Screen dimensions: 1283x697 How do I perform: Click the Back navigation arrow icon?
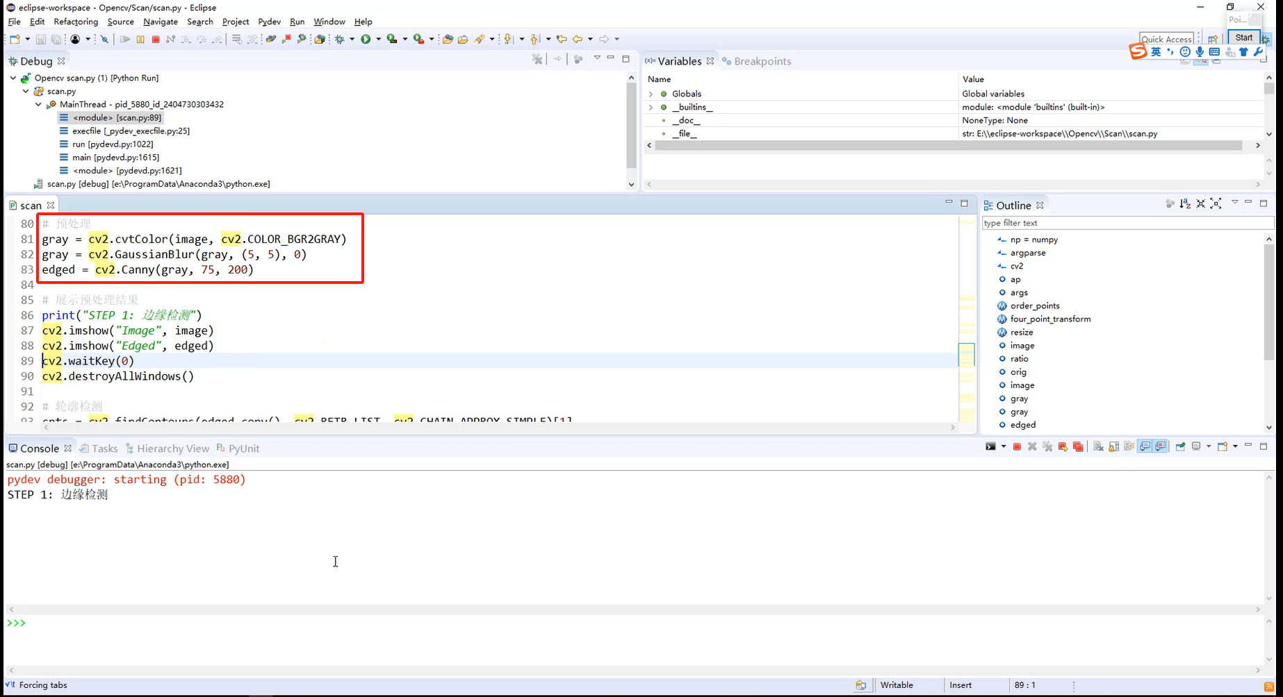click(577, 40)
